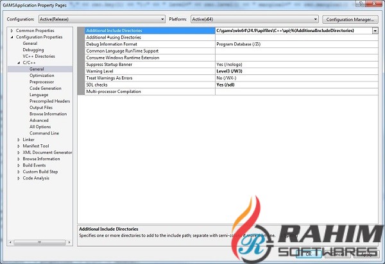Image resolution: width=385 pixels, height=264 pixels.
Task: Expand the Linker tree node
Action: (19, 140)
